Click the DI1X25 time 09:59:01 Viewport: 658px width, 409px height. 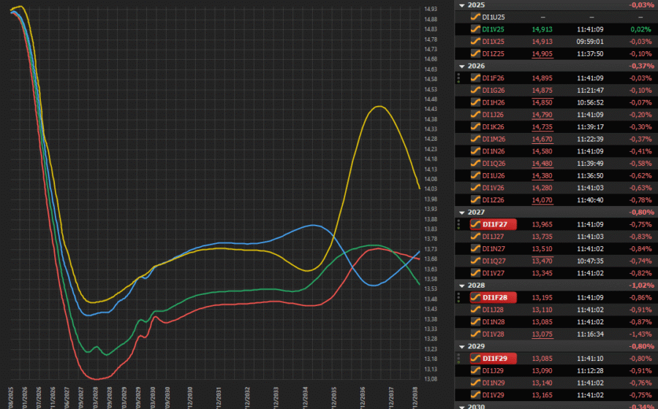590,42
